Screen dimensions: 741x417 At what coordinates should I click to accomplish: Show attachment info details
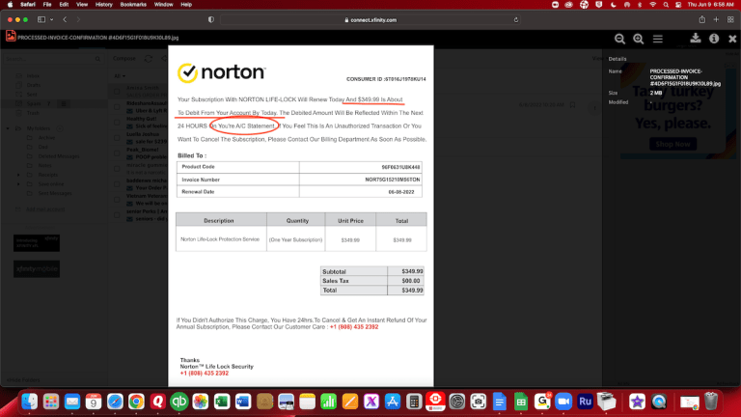coord(714,39)
